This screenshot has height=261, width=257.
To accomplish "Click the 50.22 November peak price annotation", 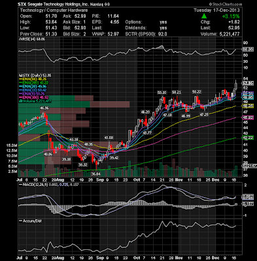I will coord(196,92).
